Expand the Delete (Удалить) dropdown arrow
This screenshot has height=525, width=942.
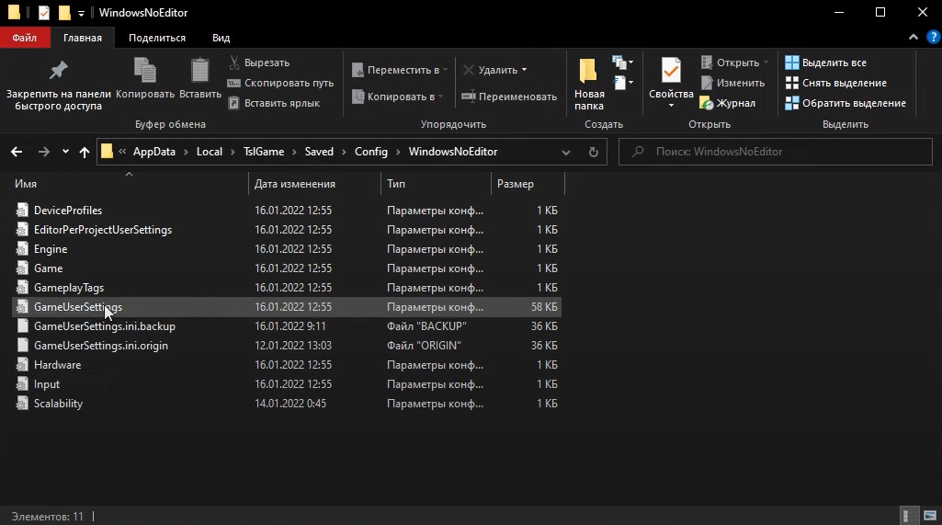524,70
